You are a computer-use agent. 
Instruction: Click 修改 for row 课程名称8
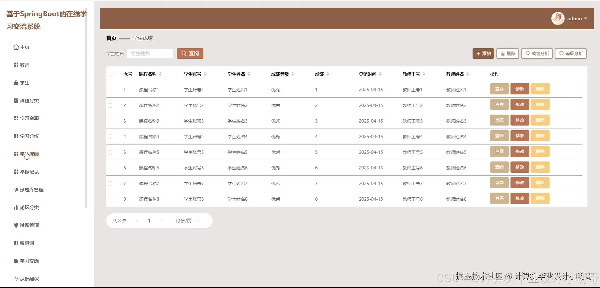(520, 198)
